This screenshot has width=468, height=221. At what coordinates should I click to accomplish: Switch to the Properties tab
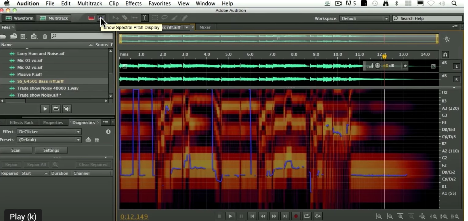point(53,122)
